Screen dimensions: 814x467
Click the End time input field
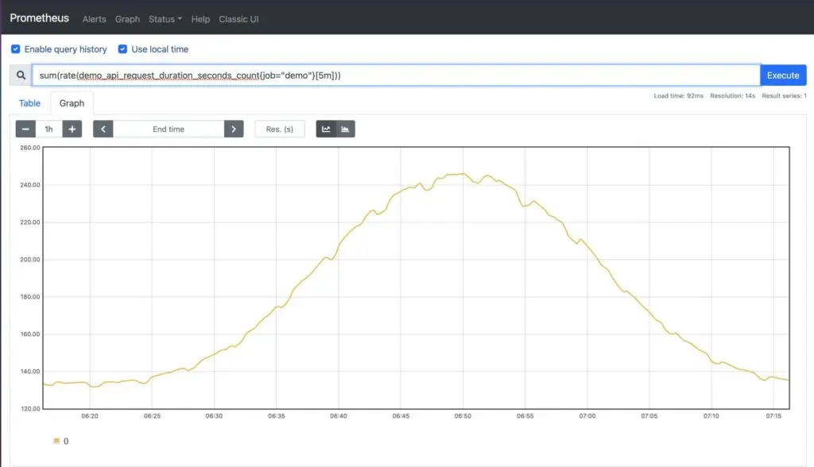pos(169,129)
